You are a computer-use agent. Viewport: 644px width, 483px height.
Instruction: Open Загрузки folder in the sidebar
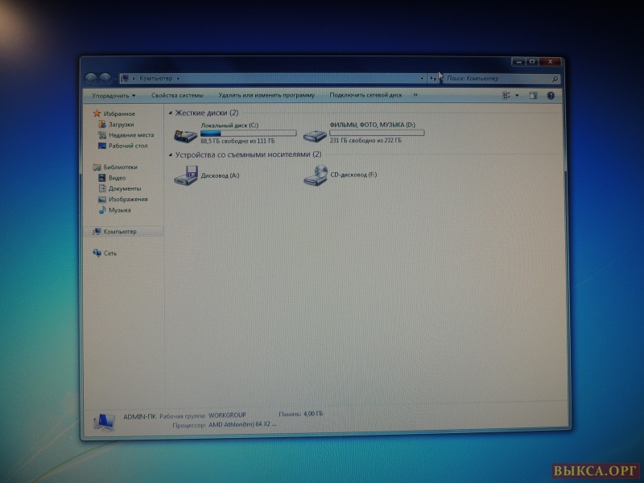pyautogui.click(x=120, y=125)
